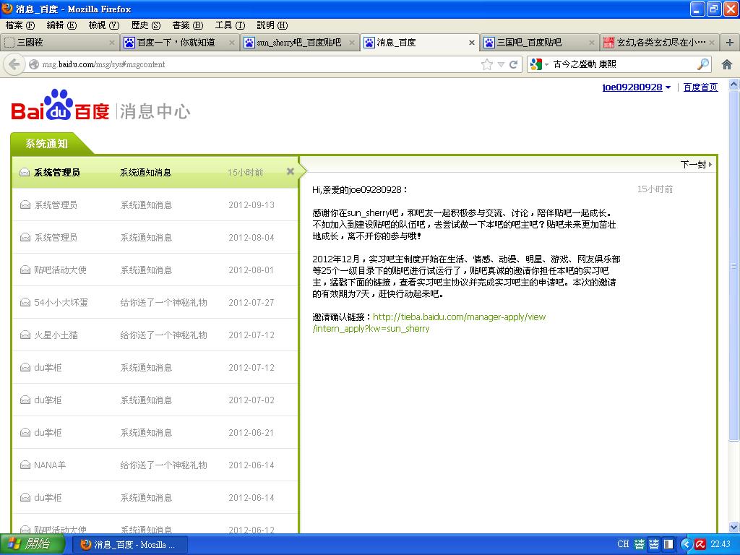Open the 歷史 menu
The height and width of the screenshot is (555, 740).
(146, 25)
